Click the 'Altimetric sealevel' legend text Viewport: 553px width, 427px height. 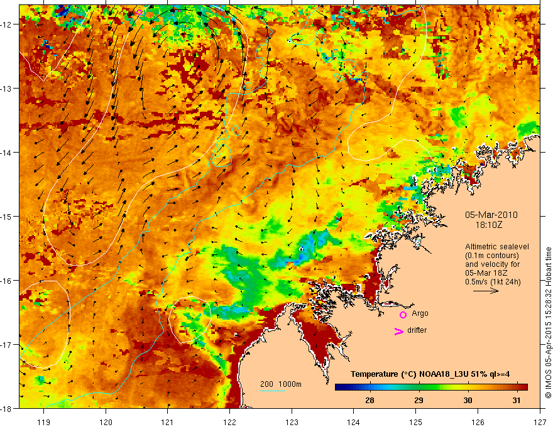coord(497,247)
